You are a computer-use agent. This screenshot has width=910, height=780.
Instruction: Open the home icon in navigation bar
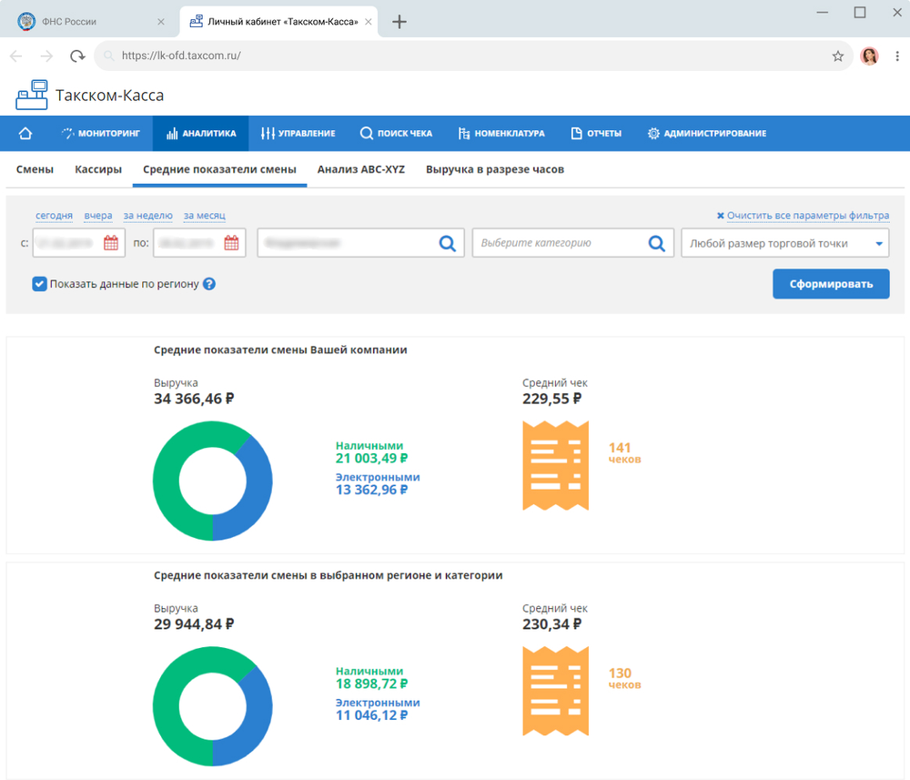(25, 134)
